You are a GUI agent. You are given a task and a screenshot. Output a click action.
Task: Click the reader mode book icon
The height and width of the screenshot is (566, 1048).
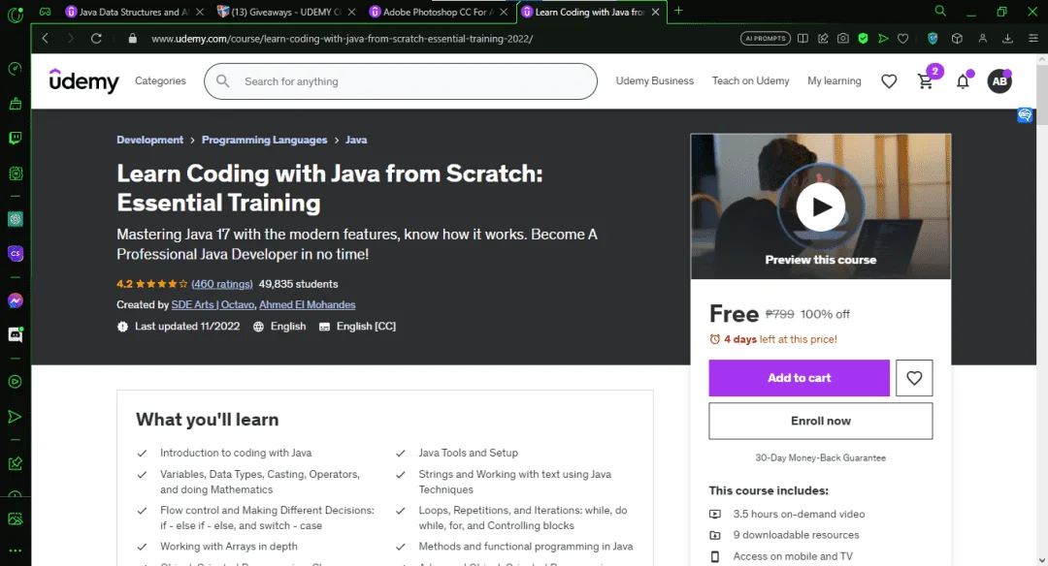tap(802, 39)
